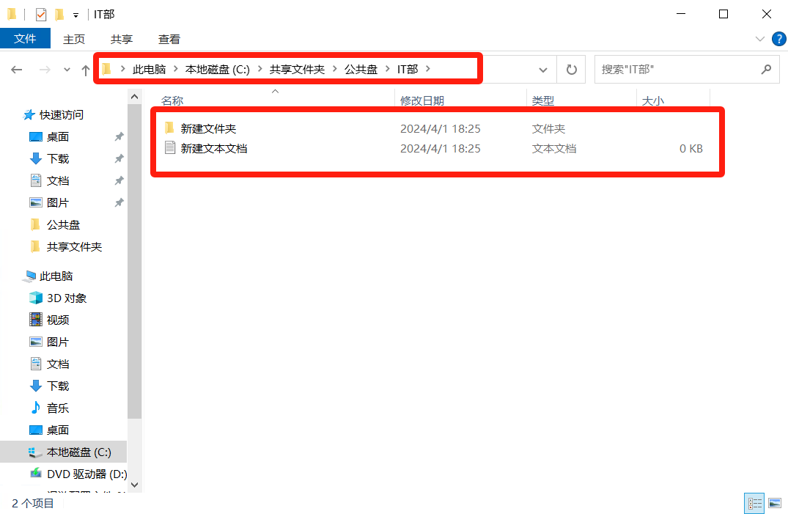
Task: Click the Up one level arrow
Action: (x=85, y=70)
